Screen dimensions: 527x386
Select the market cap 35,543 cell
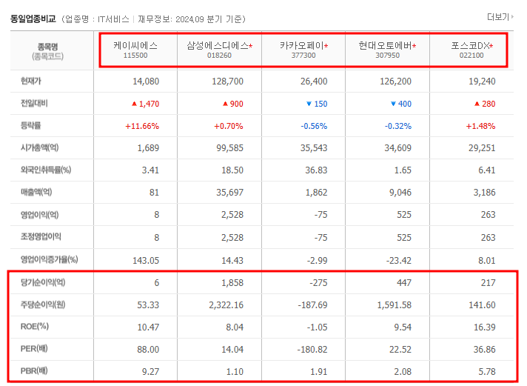314,148
